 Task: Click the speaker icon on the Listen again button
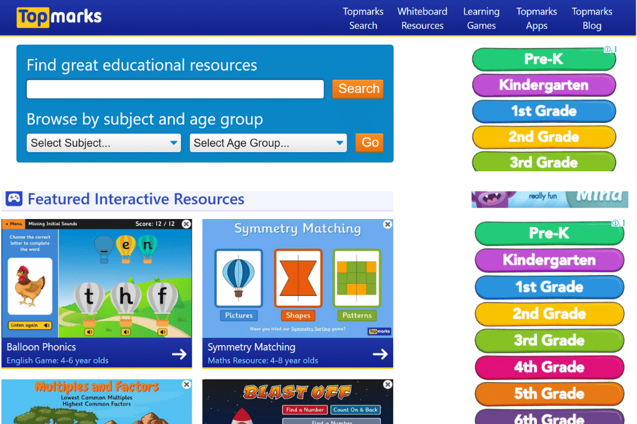47,325
